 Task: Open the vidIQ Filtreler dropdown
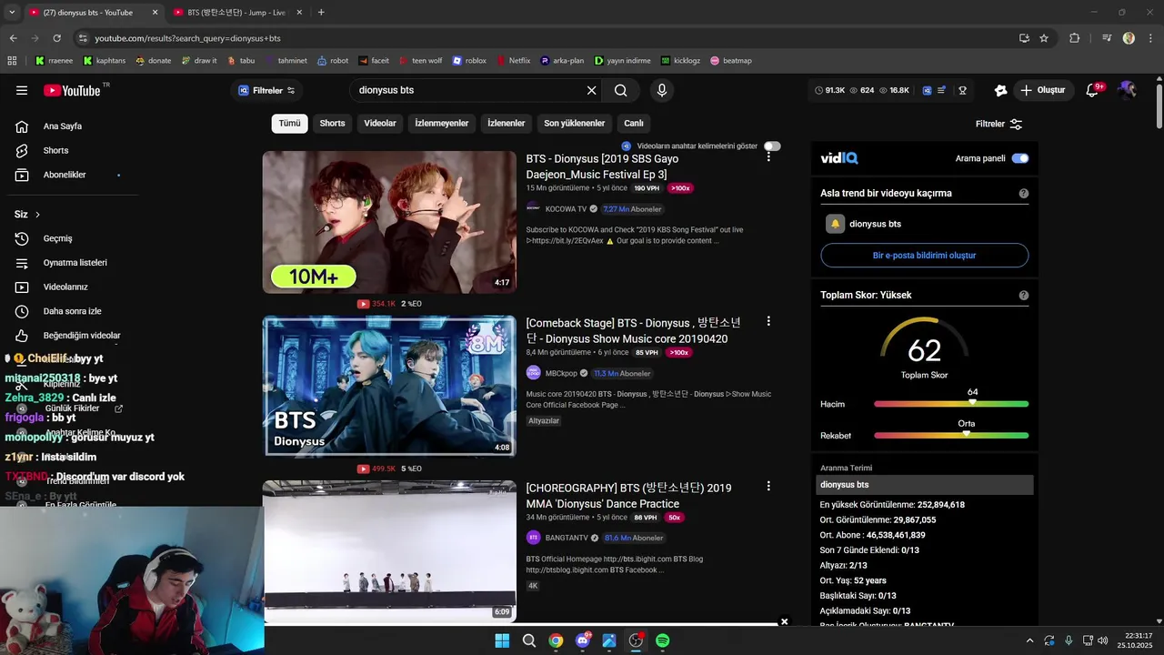click(x=266, y=90)
